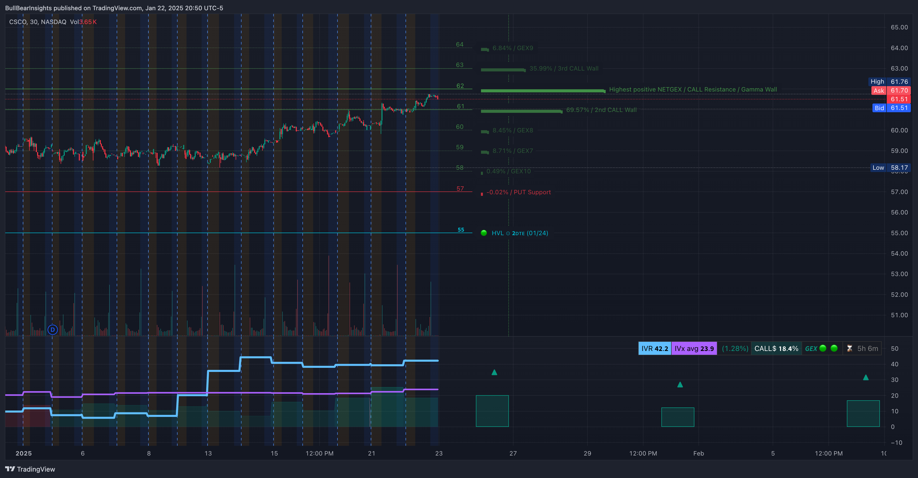The height and width of the screenshot is (478, 918).
Task: Click the 65.00 tick on price axis
Action: 899,27
